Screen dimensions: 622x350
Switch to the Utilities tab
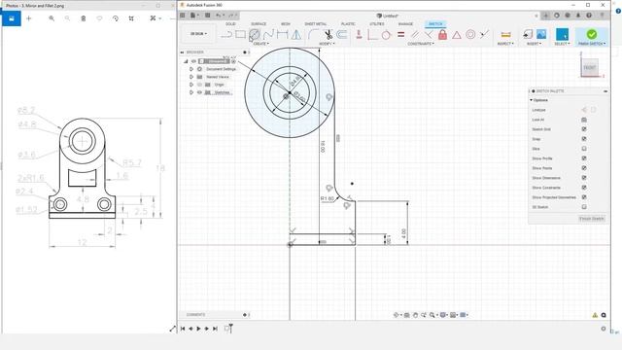click(377, 24)
